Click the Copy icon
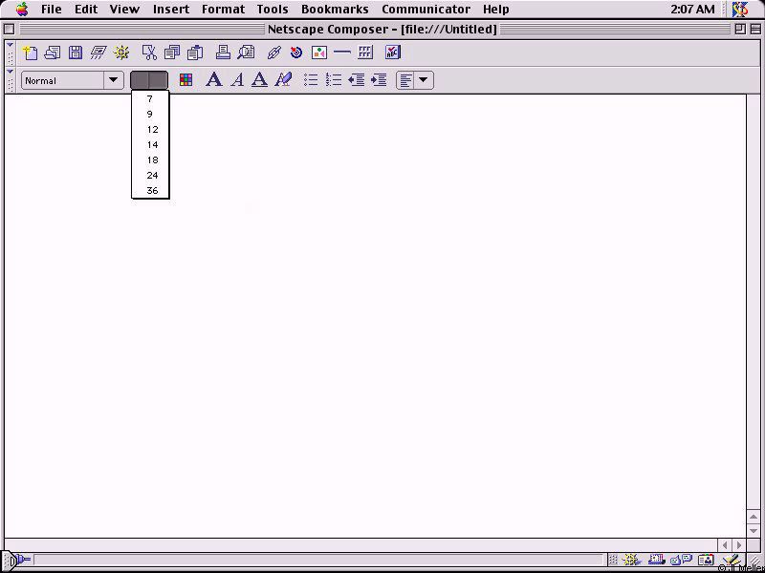The image size is (765, 573). click(172, 53)
